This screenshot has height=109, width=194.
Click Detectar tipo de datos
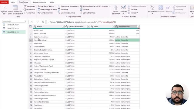coord(47,9)
